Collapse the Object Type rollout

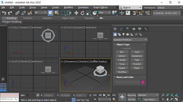[x=115, y=44]
